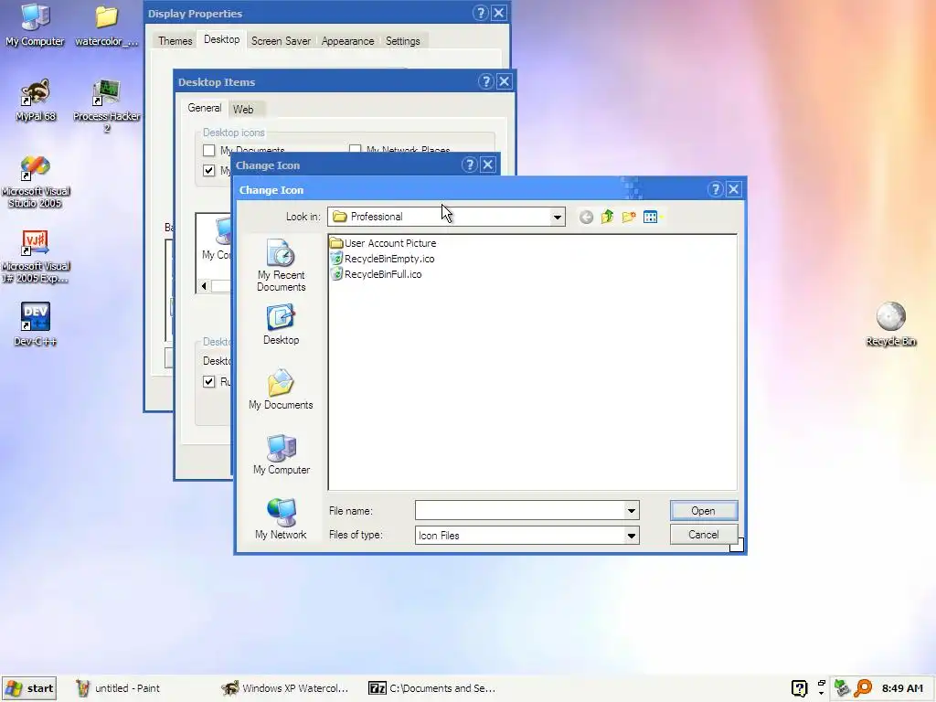936x702 pixels.
Task: Click Help button in Desktop Items title bar
Action: [485, 81]
